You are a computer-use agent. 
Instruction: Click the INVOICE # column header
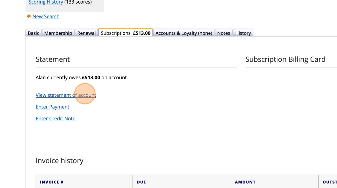52,182
